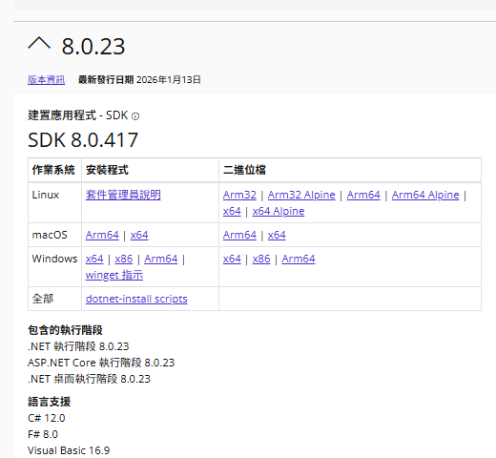Click the Visual Basic 16.9 text
Image resolution: width=496 pixels, height=458 pixels.
(x=69, y=450)
